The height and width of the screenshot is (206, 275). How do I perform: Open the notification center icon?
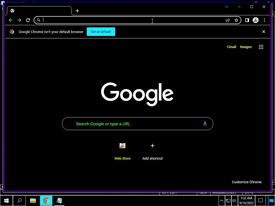[260, 201]
